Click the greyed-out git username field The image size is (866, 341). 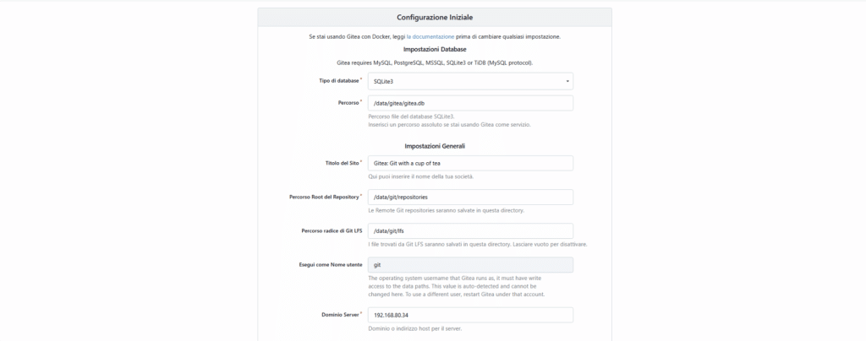[x=470, y=265]
